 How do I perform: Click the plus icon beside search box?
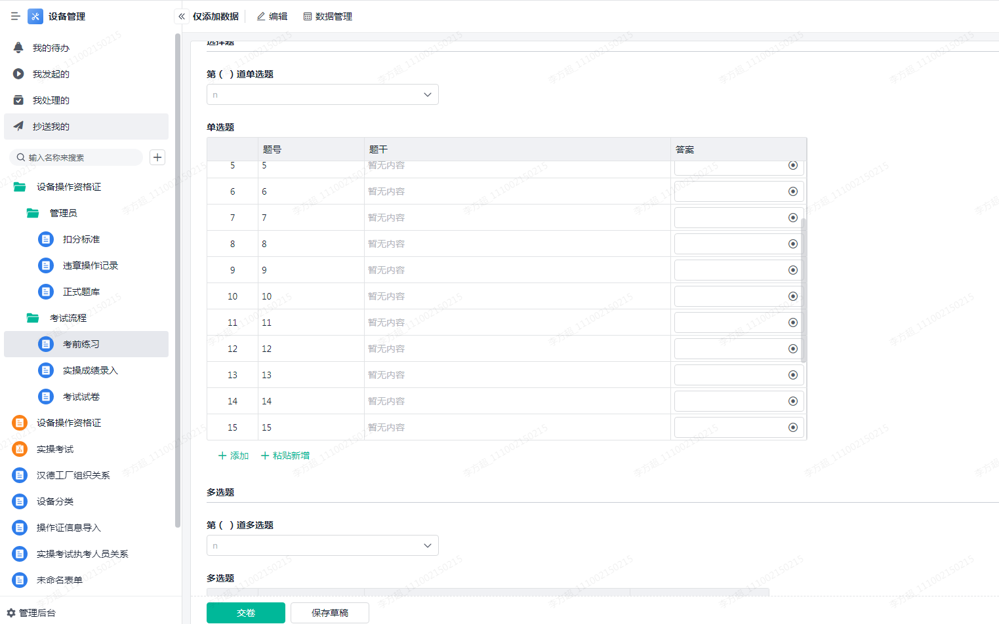pyautogui.click(x=157, y=157)
